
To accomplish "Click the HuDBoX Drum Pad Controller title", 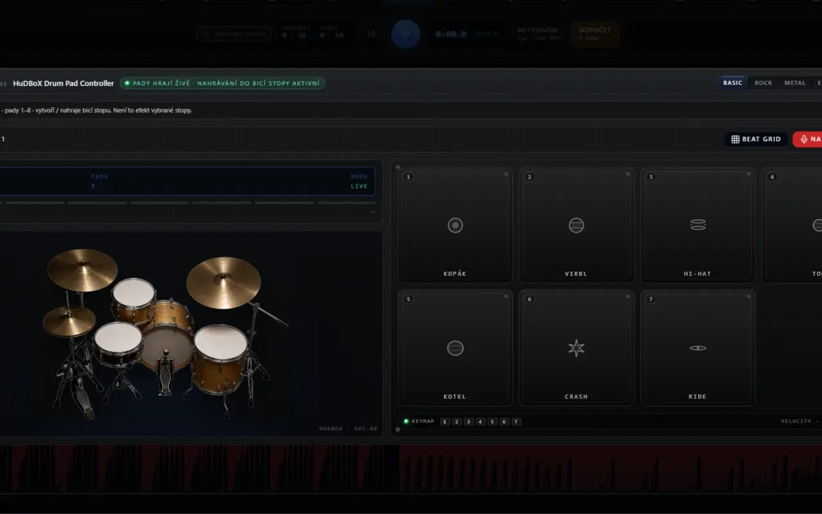I will (64, 84).
